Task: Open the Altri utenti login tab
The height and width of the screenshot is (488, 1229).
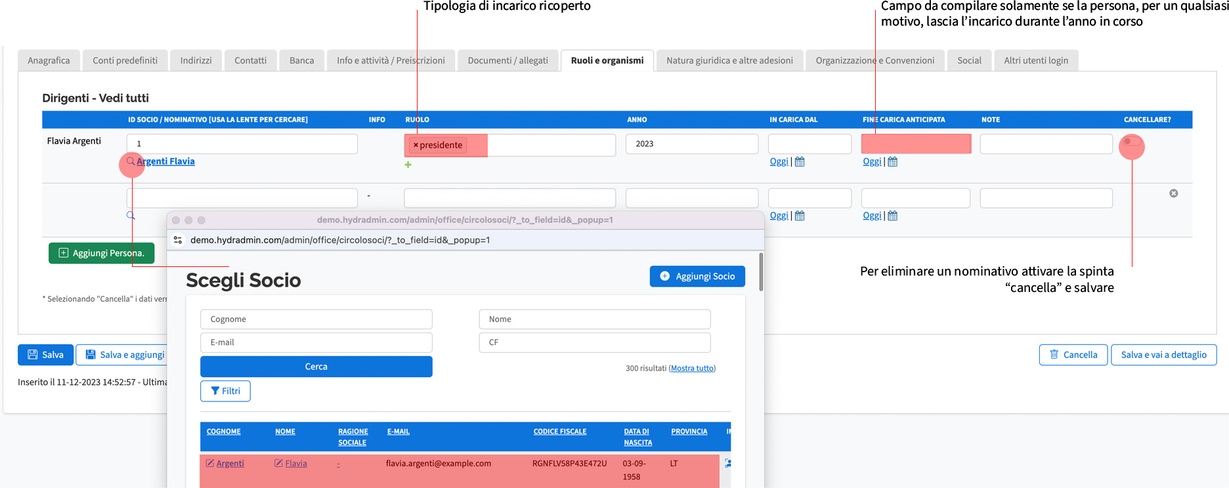Action: 1036,60
